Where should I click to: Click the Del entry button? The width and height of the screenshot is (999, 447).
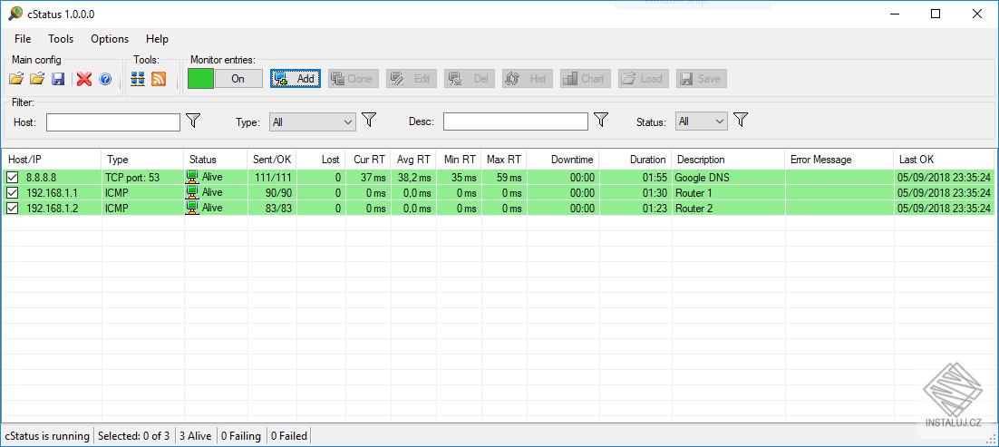[470, 79]
